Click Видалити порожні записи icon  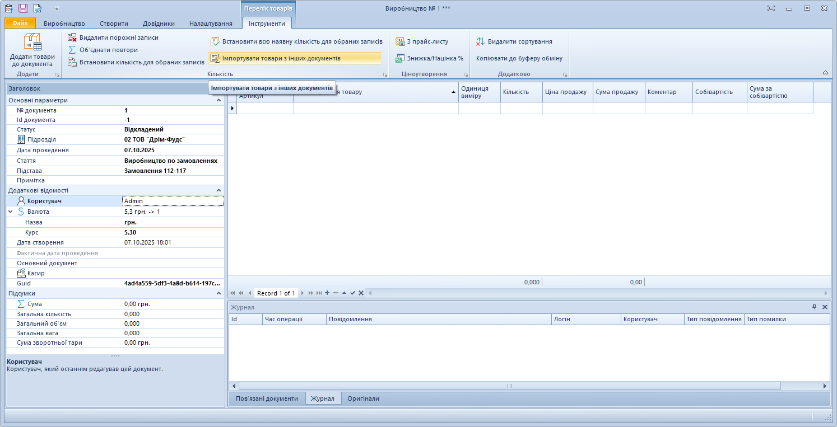point(72,37)
